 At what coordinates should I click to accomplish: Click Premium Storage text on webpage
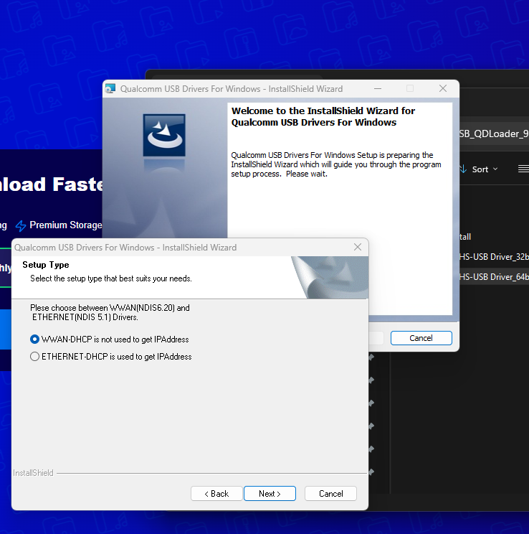pos(66,225)
